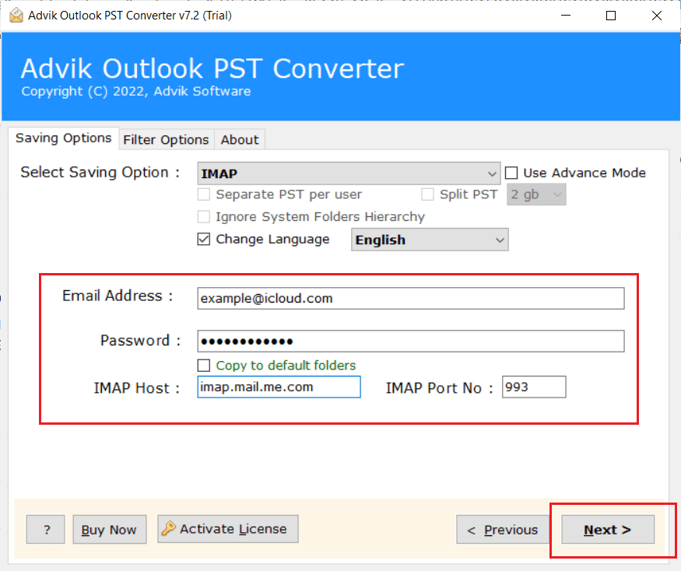Maximize the Advik converter window
The image size is (681, 571).
click(611, 16)
